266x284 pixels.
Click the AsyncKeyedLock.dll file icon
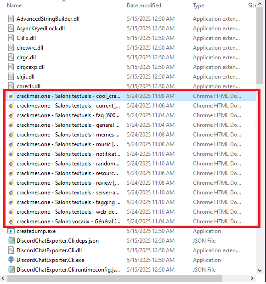coord(11,28)
